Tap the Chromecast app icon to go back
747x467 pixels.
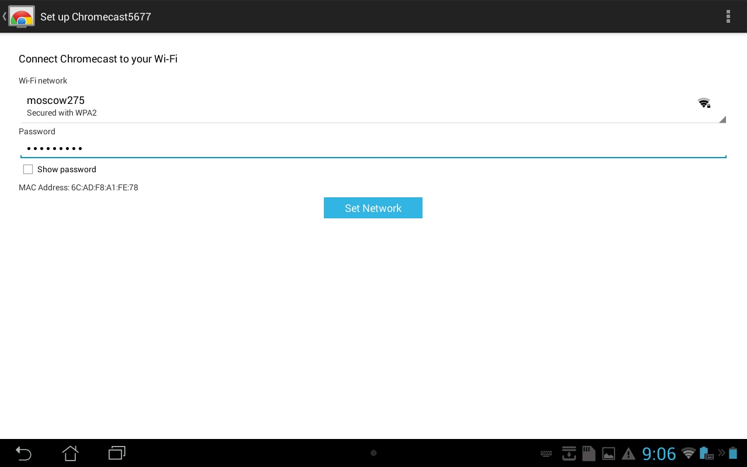[x=21, y=16]
